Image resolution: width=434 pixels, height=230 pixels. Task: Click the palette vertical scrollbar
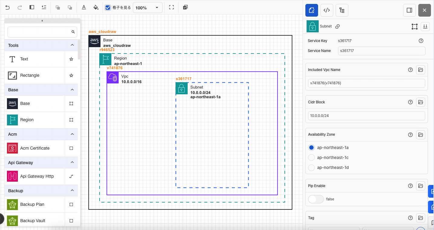tap(79, 50)
